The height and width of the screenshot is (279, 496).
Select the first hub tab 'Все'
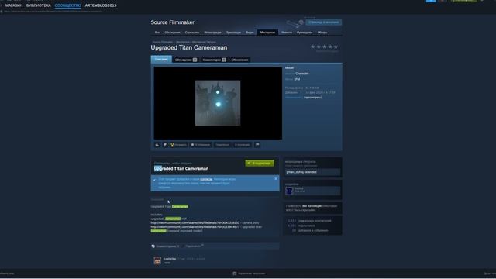click(157, 33)
